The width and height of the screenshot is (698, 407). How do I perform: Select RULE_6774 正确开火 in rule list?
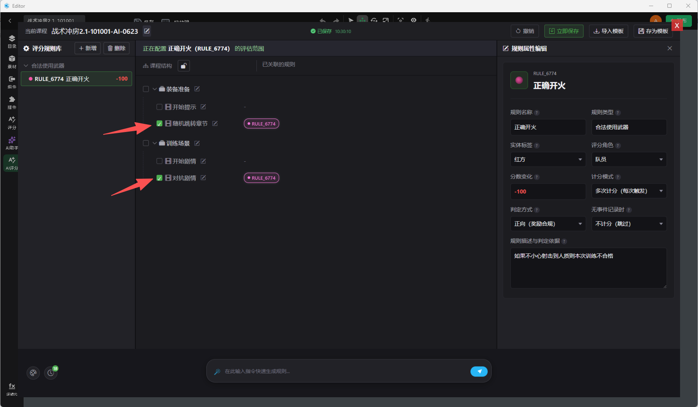(77, 79)
